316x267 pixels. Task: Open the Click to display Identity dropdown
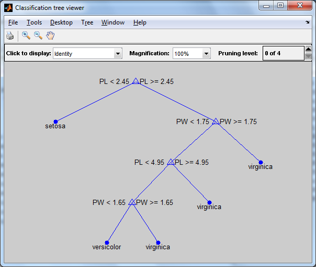click(x=87, y=53)
